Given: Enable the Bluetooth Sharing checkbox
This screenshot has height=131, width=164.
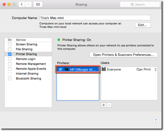Looking at the screenshot, I should 10,78.
